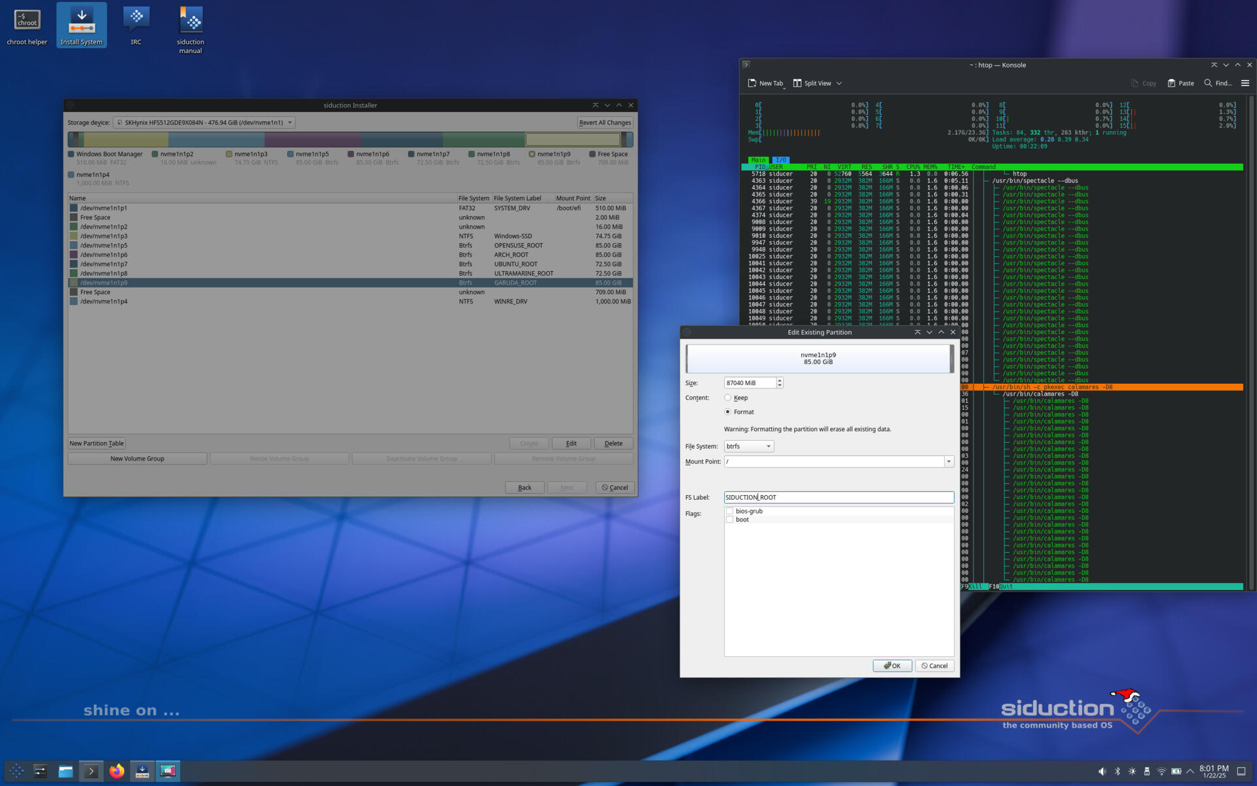
Task: Enable the boot flag checkbox
Action: coord(730,519)
